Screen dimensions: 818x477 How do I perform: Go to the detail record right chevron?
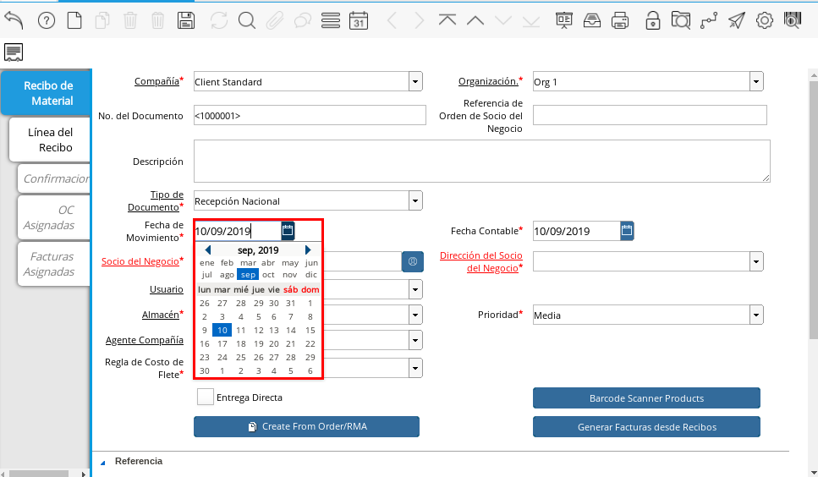[419, 21]
